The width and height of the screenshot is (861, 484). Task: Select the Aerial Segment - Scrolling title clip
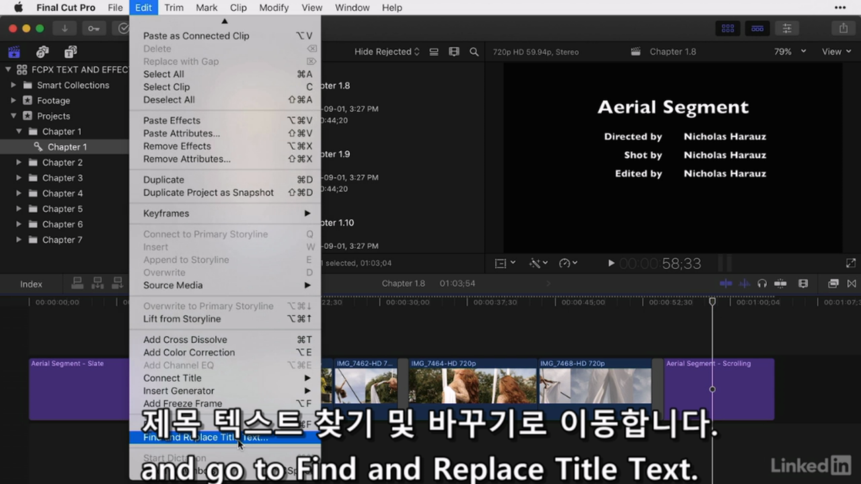(719, 389)
